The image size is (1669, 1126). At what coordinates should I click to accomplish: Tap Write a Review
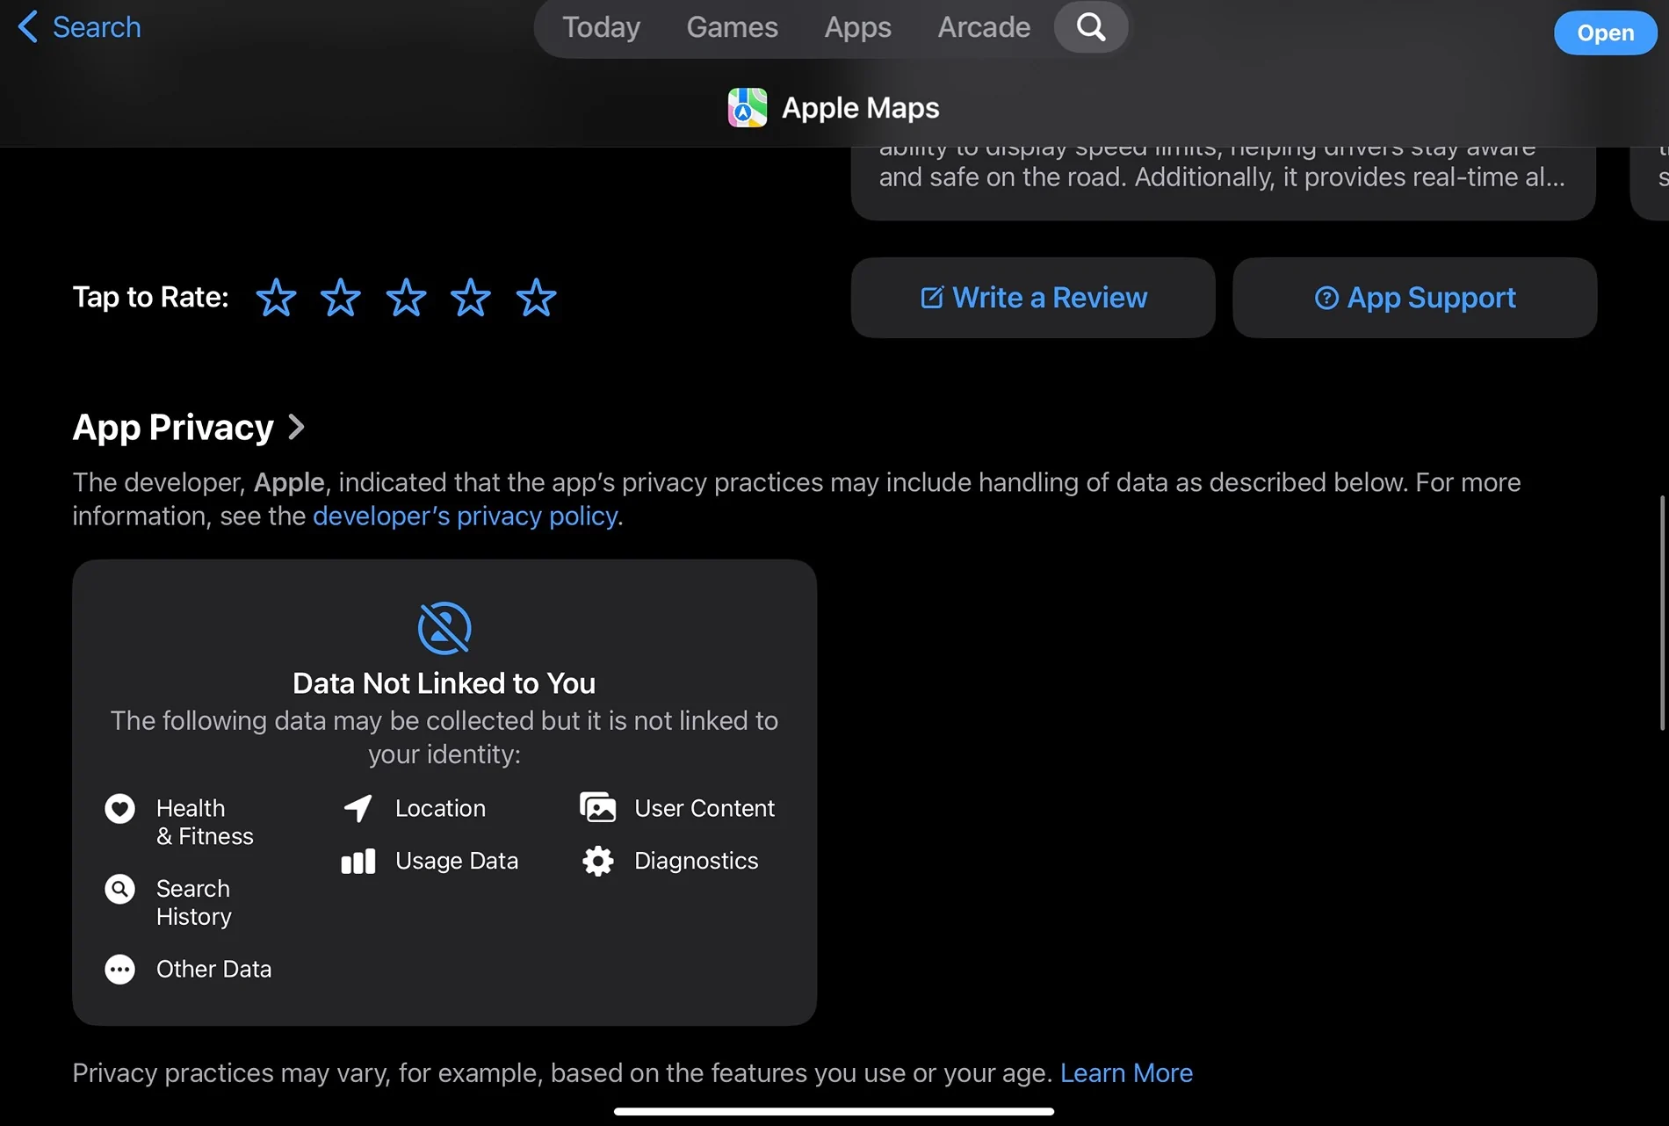pos(1033,298)
